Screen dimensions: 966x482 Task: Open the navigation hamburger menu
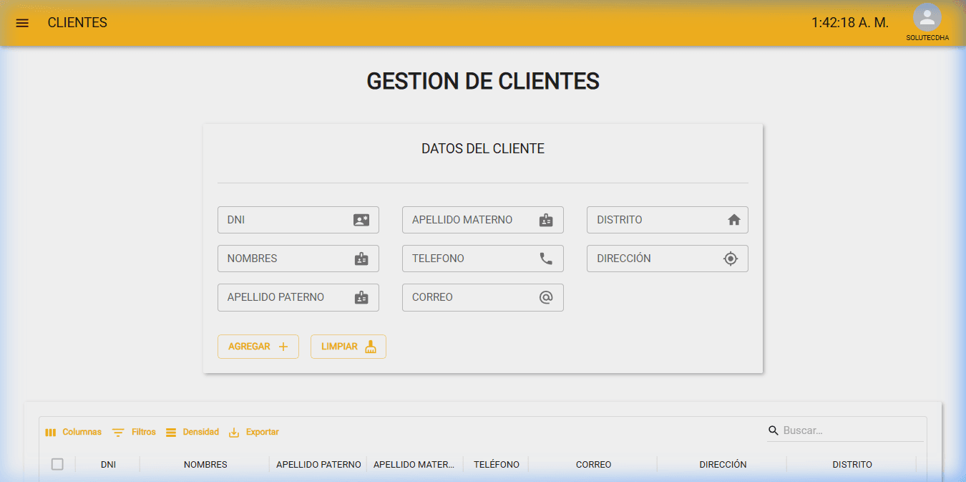point(22,22)
